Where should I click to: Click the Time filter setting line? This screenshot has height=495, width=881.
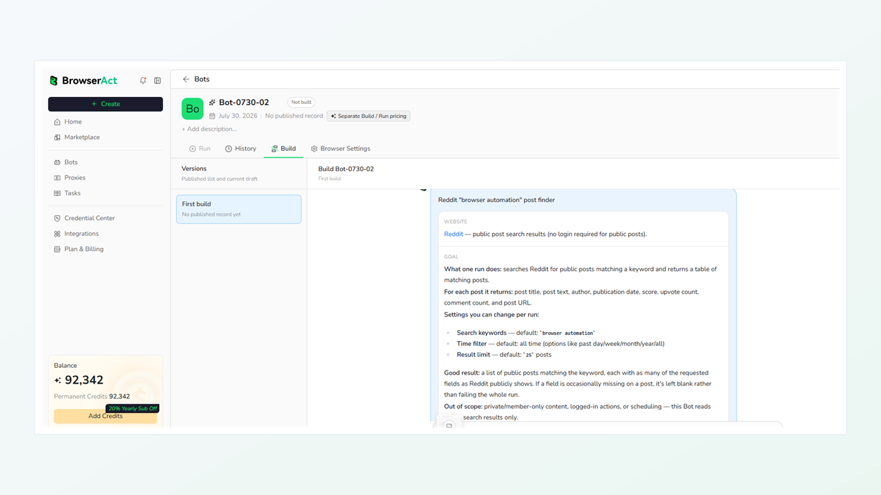[x=560, y=344]
